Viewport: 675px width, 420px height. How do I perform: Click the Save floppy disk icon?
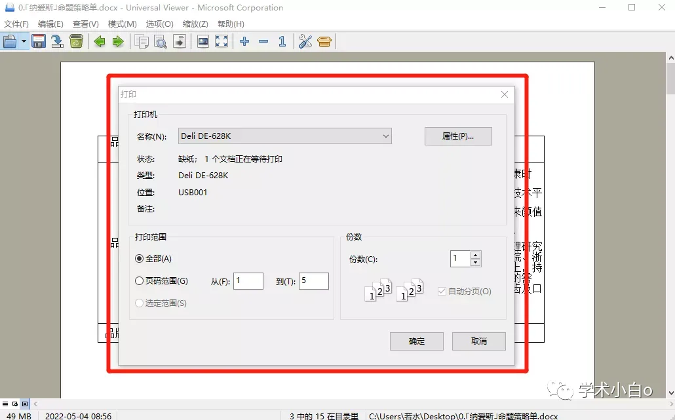[x=39, y=41]
